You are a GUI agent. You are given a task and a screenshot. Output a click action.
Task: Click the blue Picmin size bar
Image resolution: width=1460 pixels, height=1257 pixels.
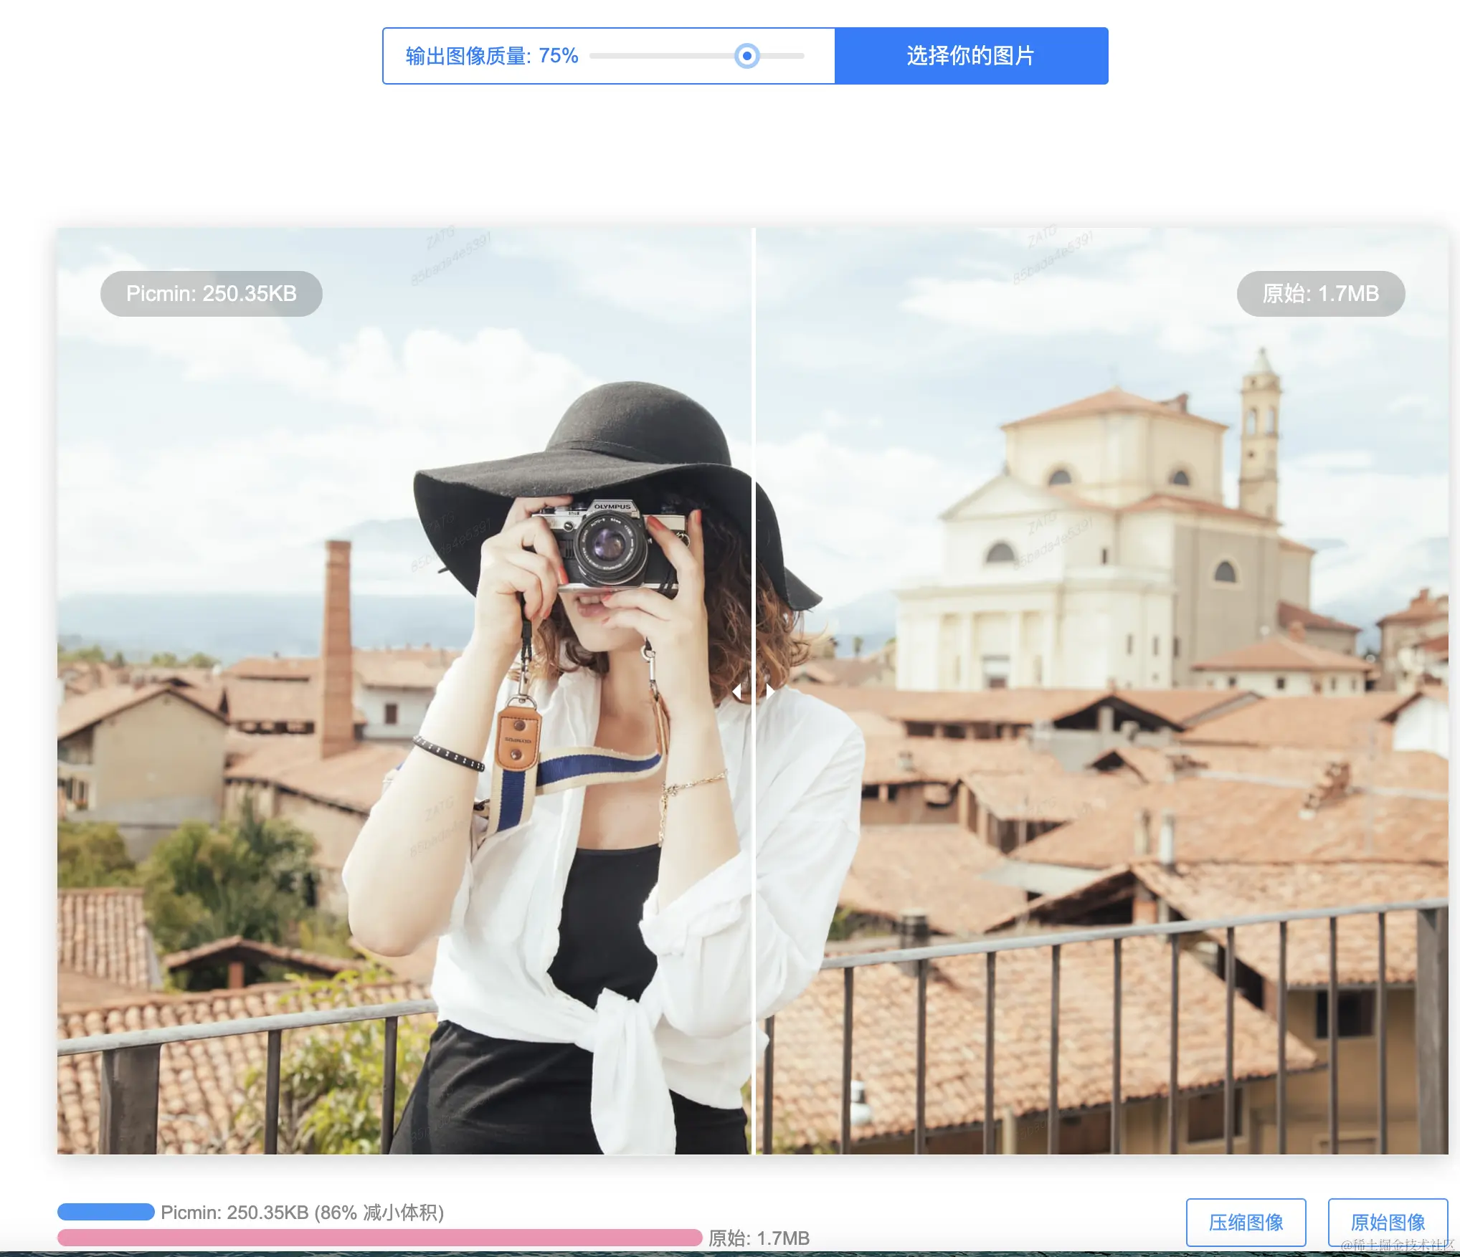pos(106,1212)
